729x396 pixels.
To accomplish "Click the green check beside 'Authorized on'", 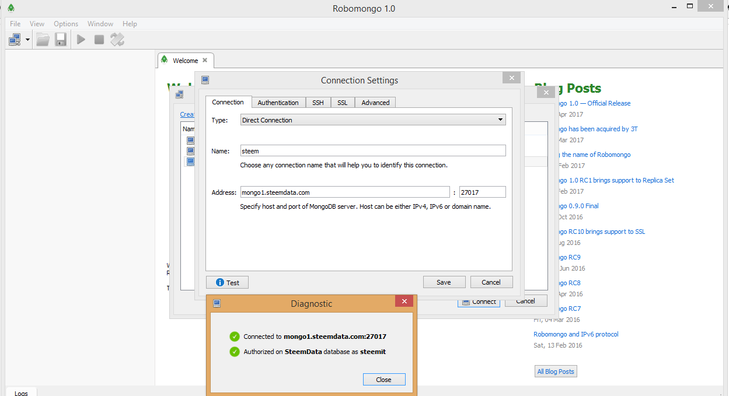I will 235,352.
